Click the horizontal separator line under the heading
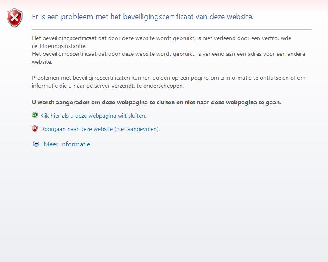Screen dimensions: 328x262 [x=171, y=30]
